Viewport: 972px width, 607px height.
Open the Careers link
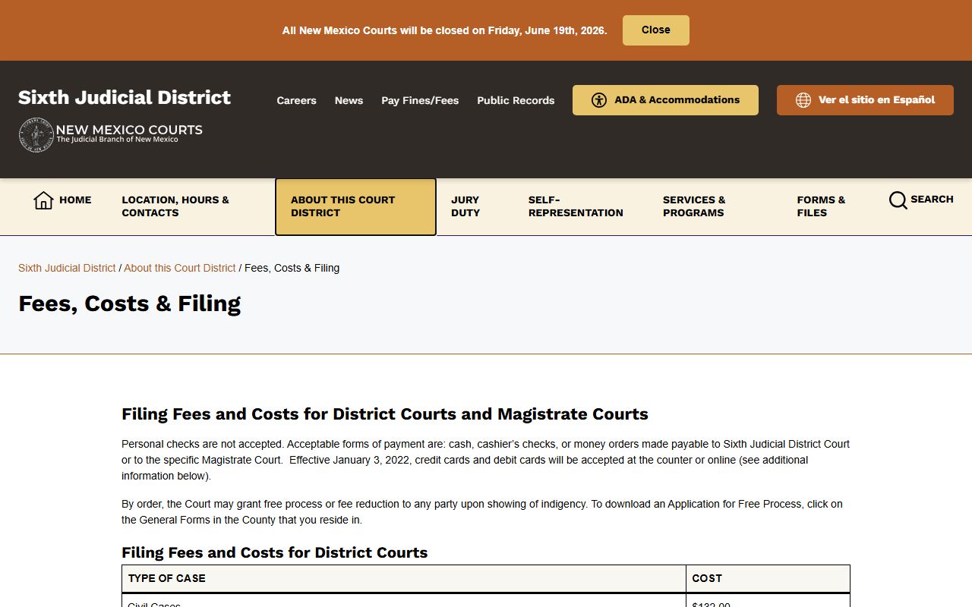(x=296, y=100)
